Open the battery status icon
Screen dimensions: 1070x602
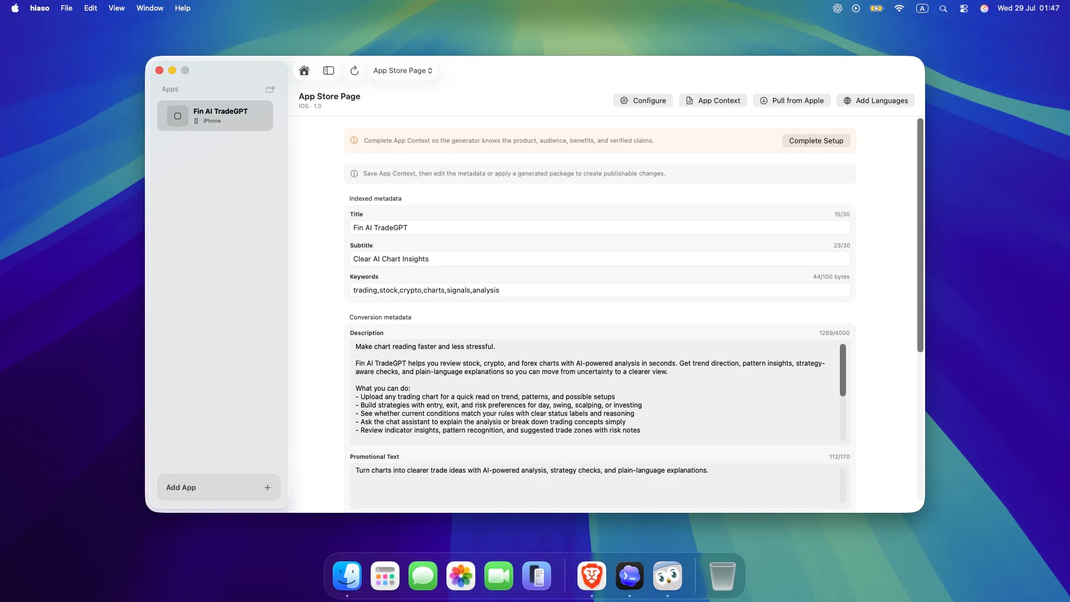tap(877, 8)
